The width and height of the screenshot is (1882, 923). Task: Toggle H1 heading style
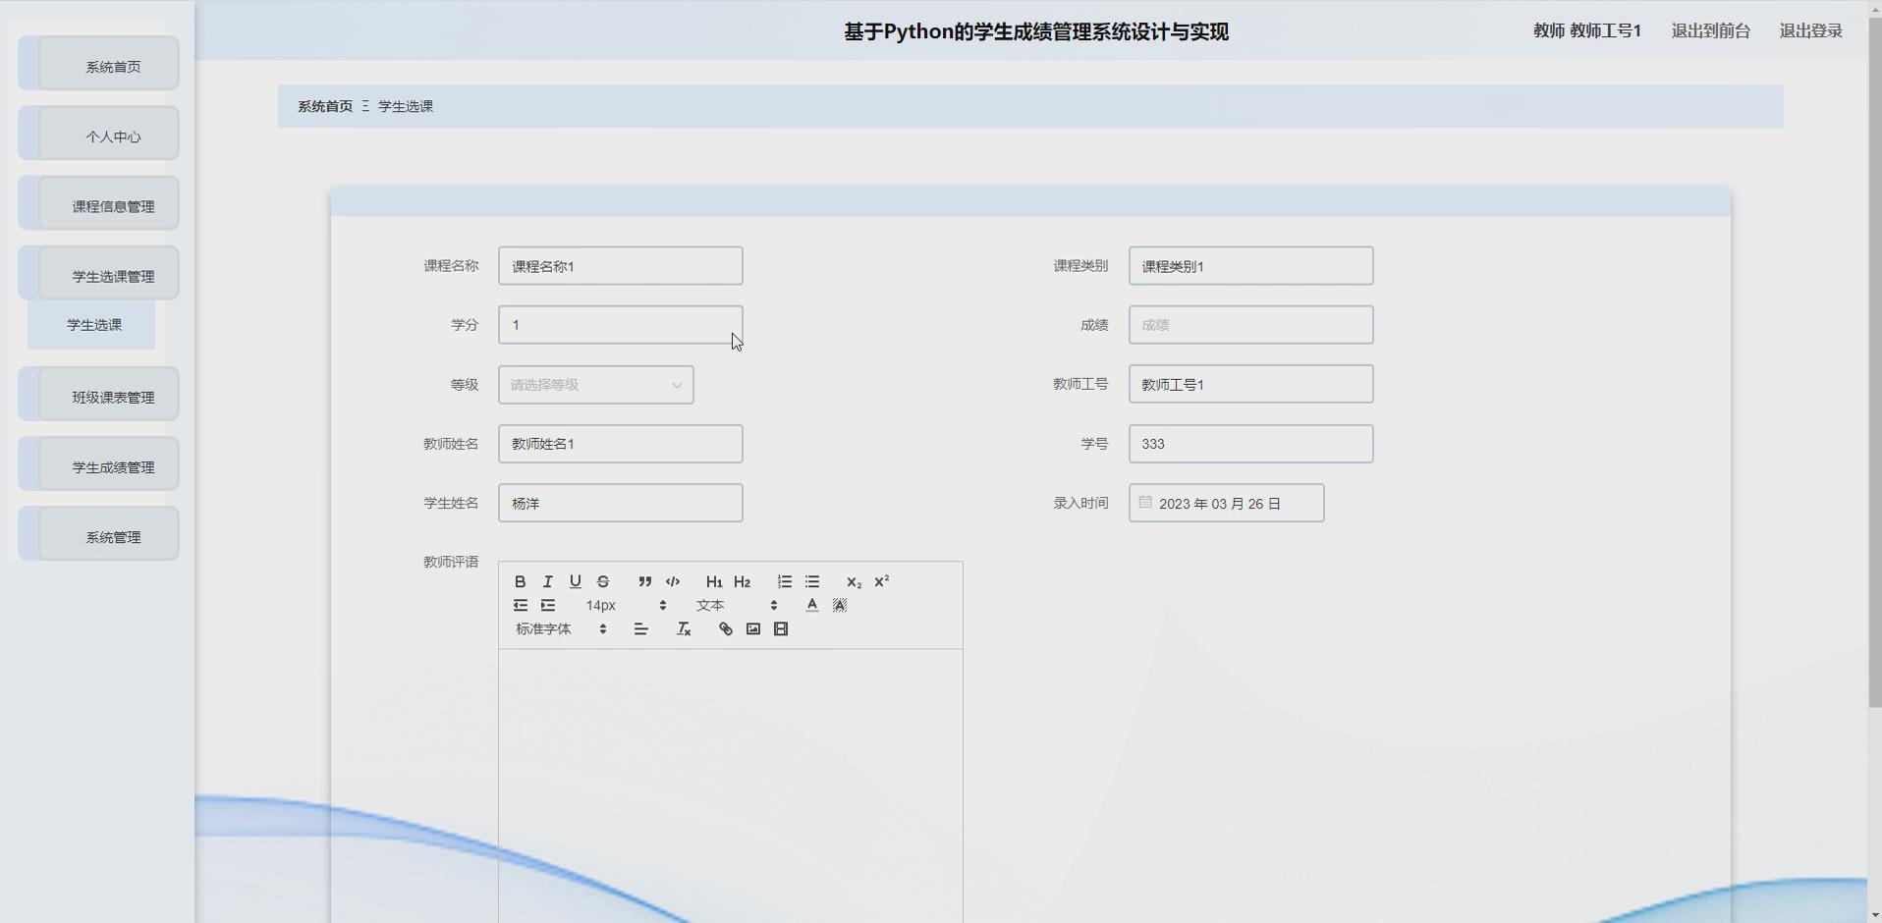pos(714,581)
